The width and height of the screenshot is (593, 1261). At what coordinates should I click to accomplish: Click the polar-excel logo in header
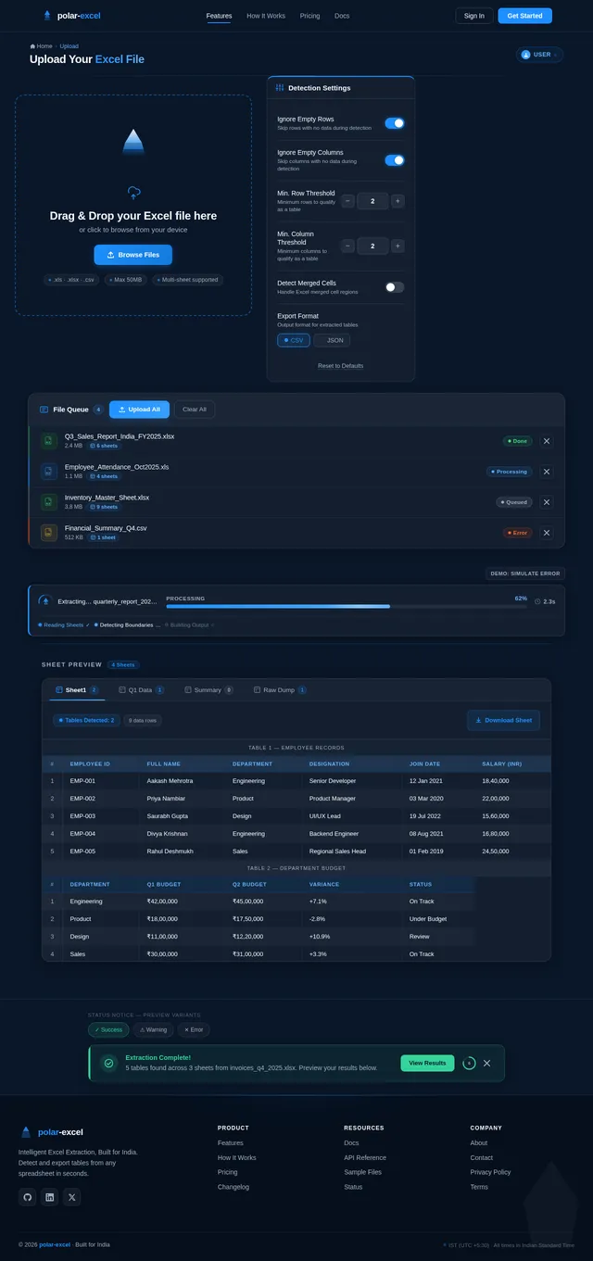coord(71,16)
